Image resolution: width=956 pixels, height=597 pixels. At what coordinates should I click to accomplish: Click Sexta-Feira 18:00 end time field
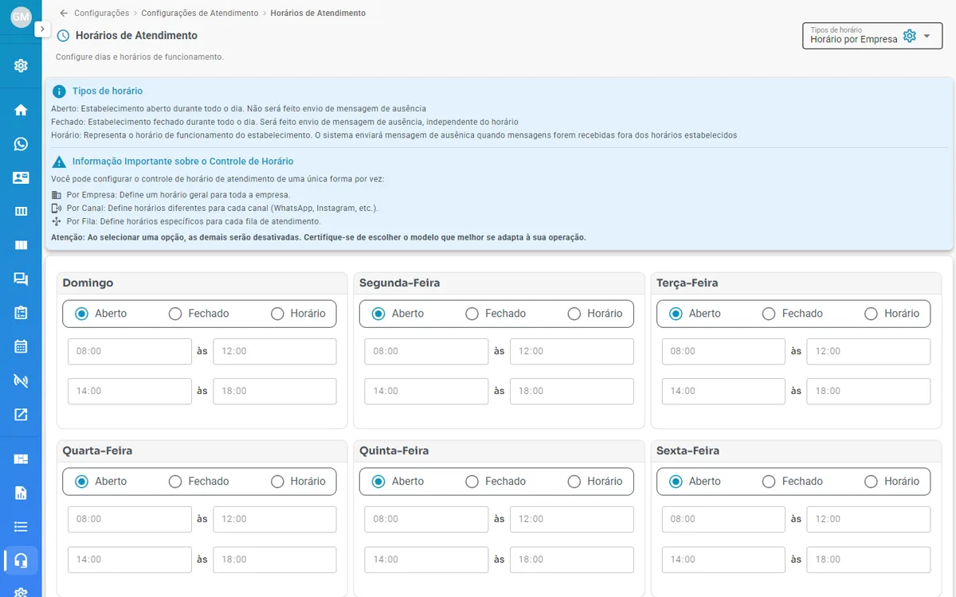(868, 559)
